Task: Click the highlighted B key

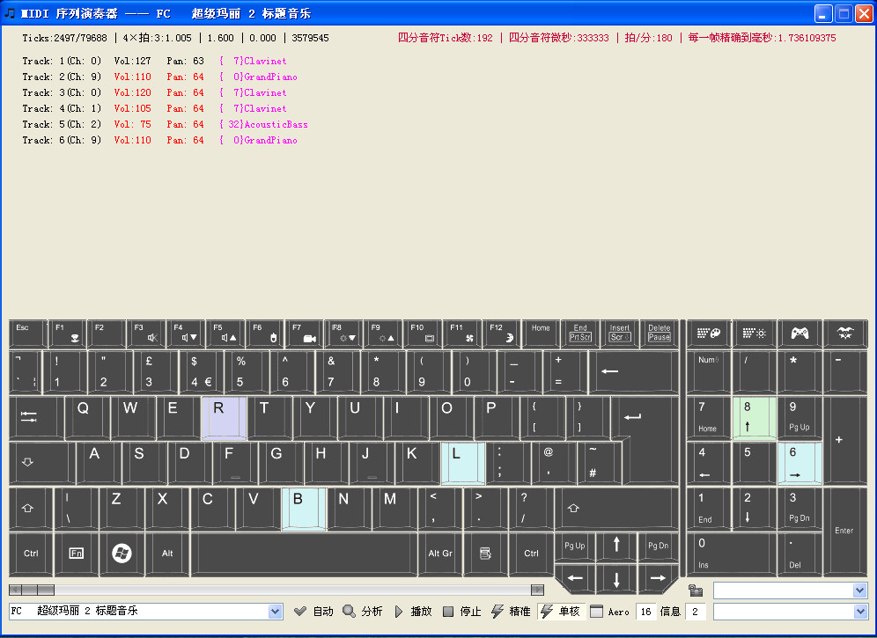Action: click(303, 509)
